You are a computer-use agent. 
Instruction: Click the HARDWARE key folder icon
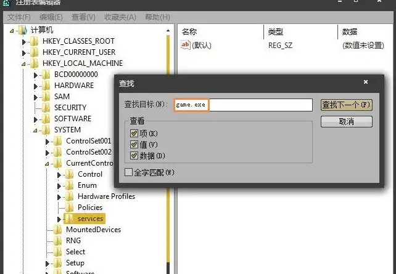pyautogui.click(x=46, y=86)
